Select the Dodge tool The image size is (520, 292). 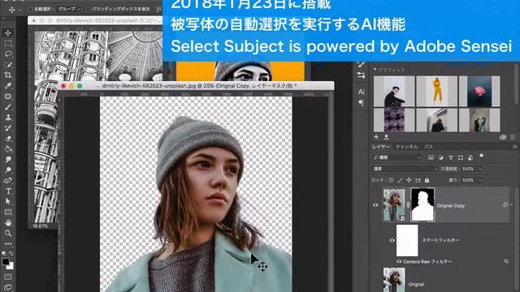tap(8, 170)
